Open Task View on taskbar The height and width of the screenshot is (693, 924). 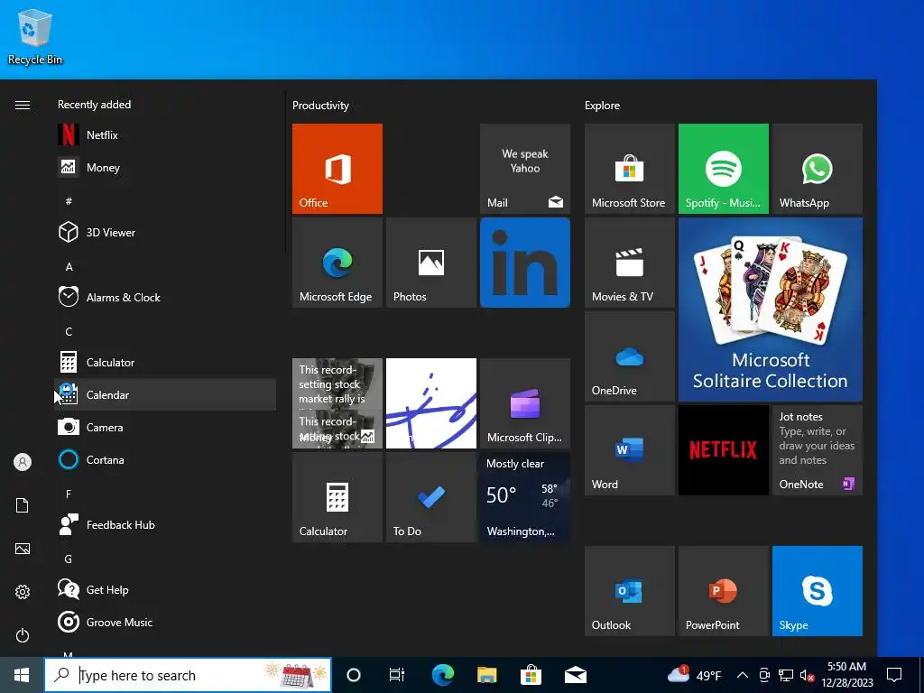click(397, 675)
